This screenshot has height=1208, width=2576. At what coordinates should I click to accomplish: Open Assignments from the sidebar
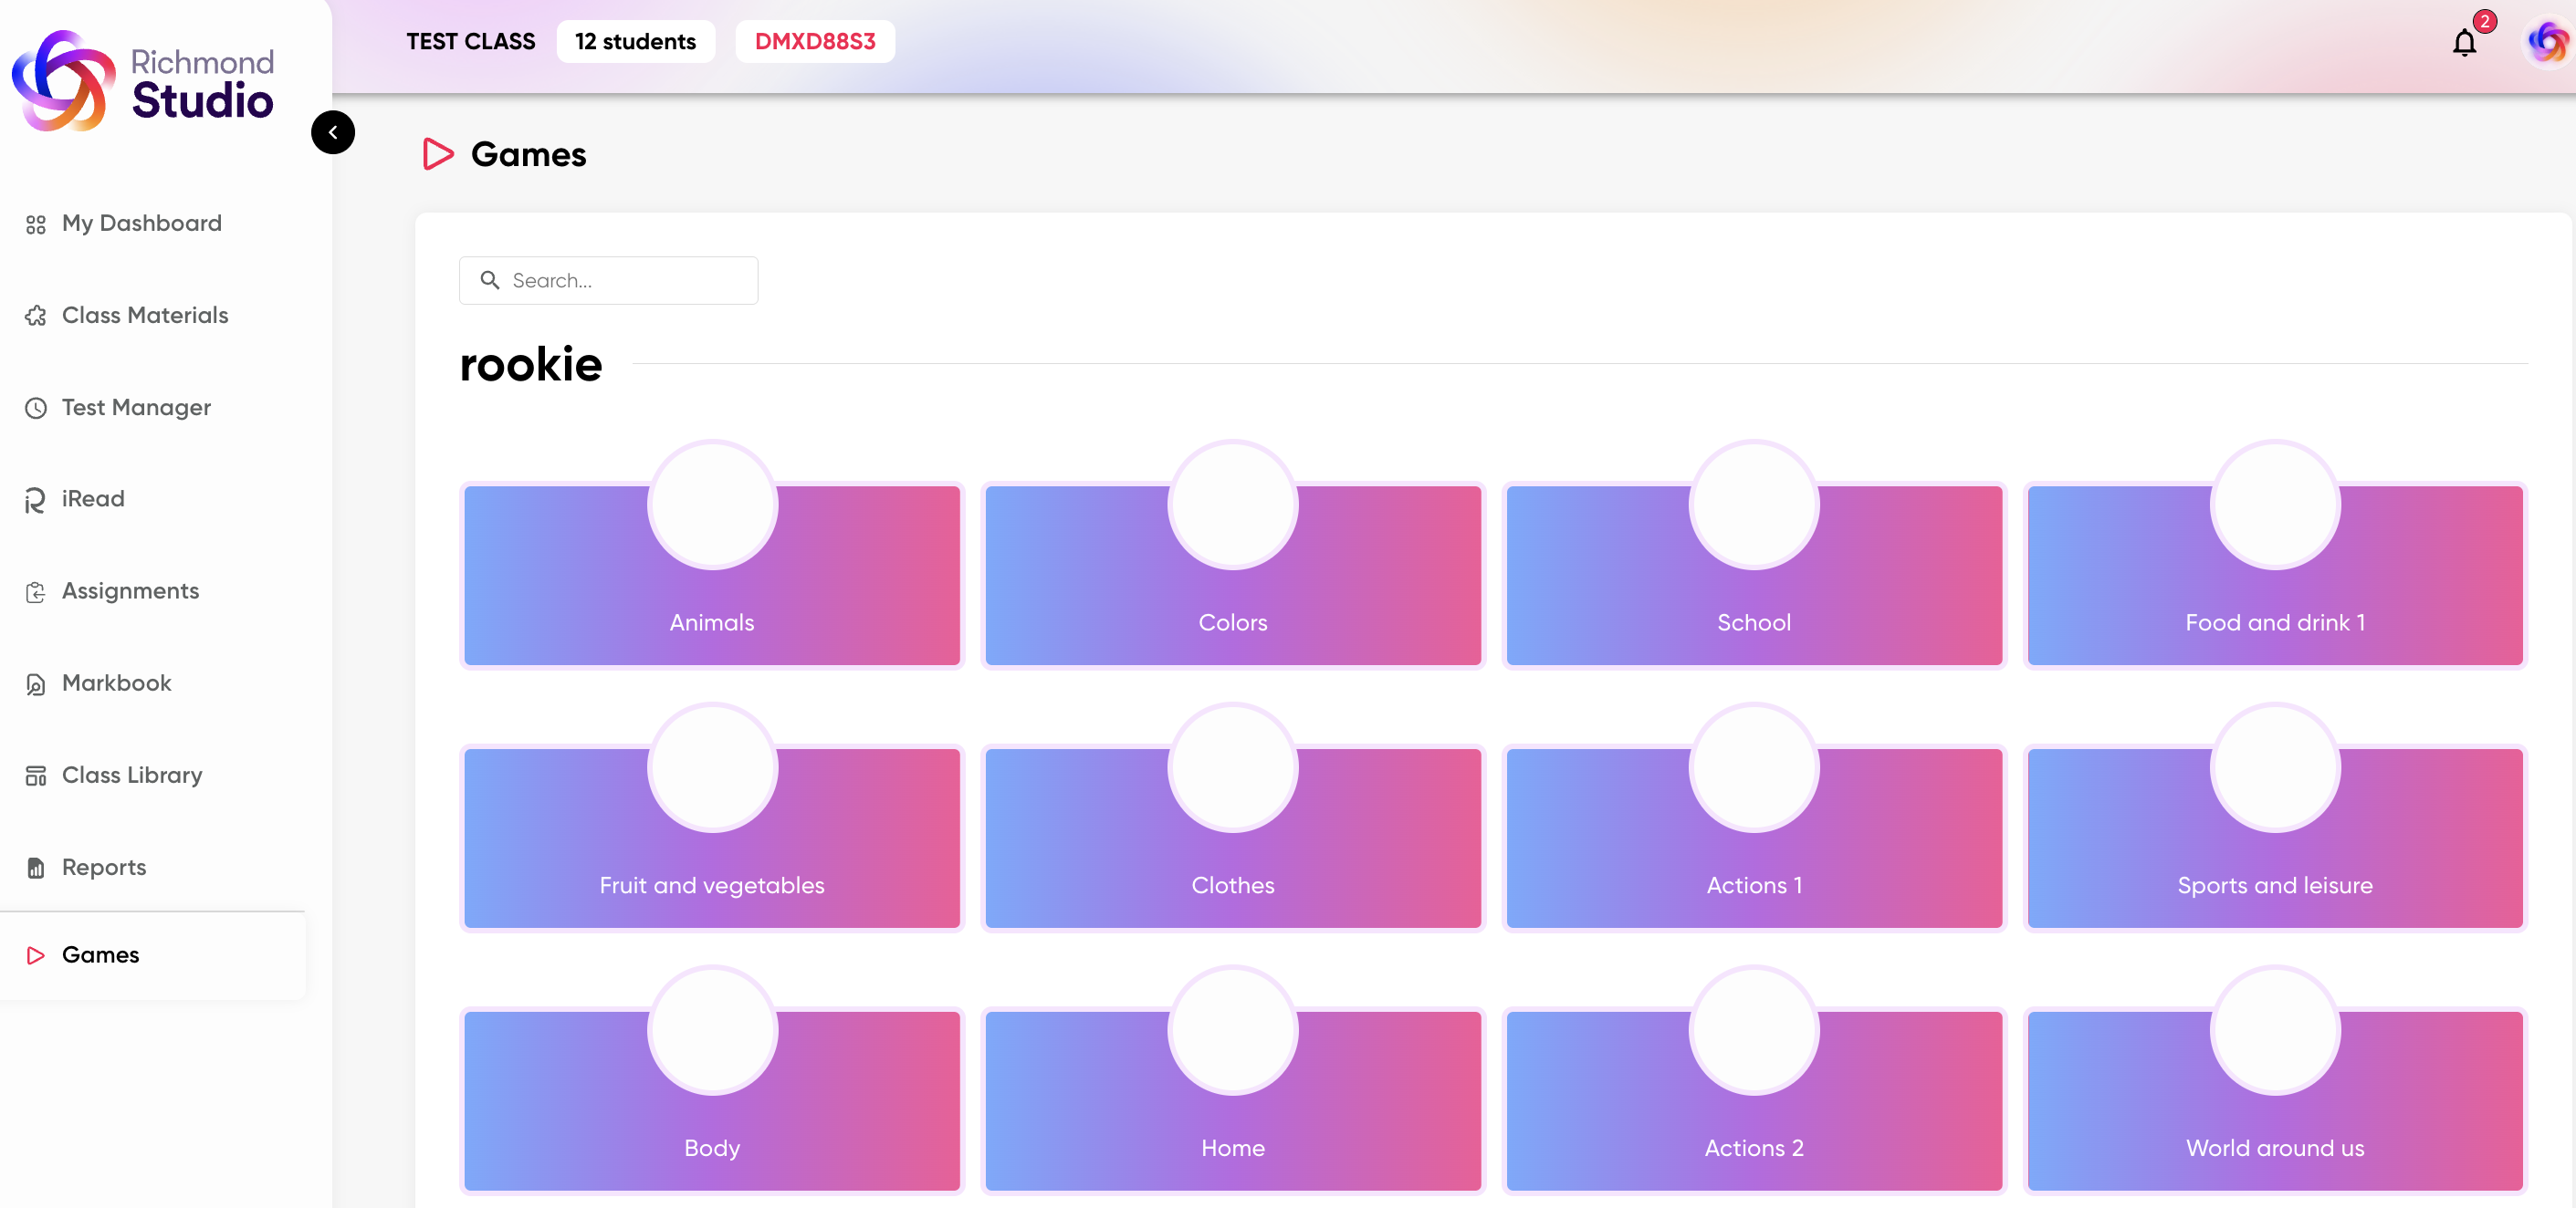(130, 590)
